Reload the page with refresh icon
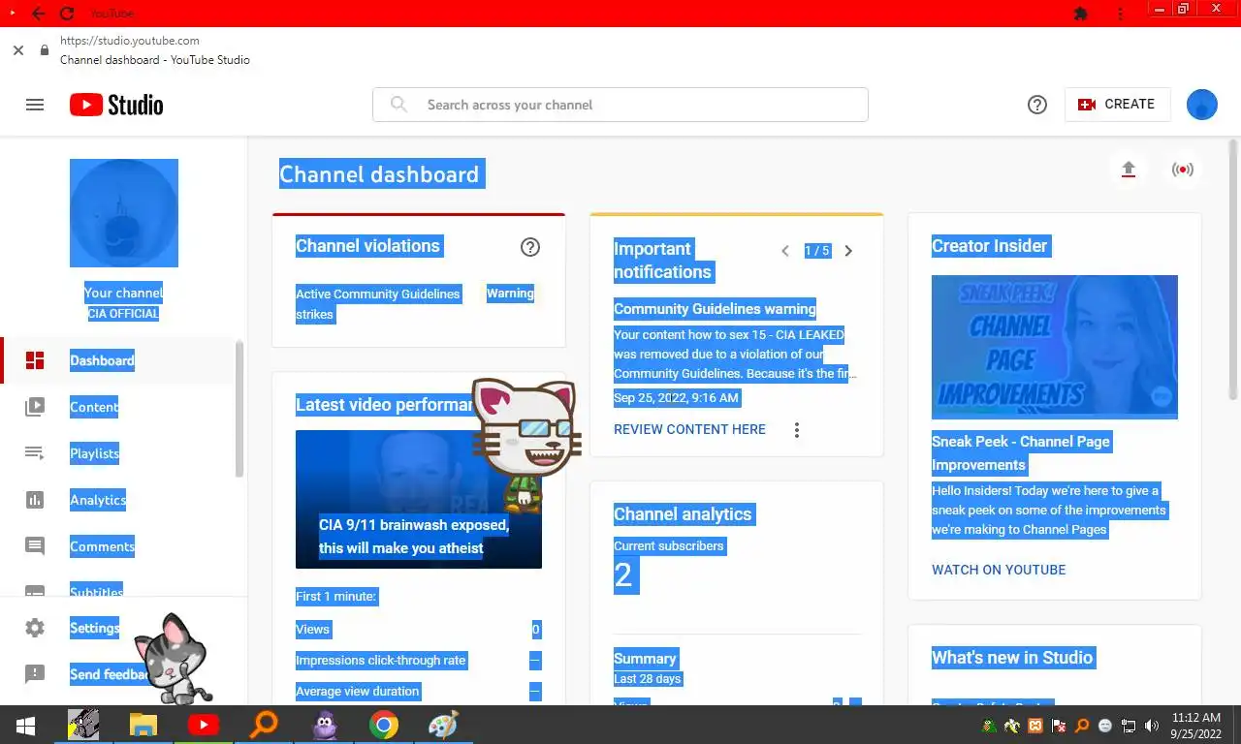 pyautogui.click(x=66, y=14)
